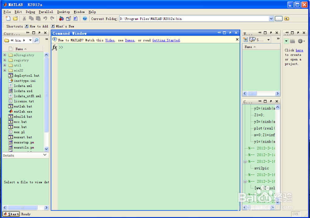Click the build icon in project panel
Viewport: 310px width, 218px height.
click(x=293, y=41)
